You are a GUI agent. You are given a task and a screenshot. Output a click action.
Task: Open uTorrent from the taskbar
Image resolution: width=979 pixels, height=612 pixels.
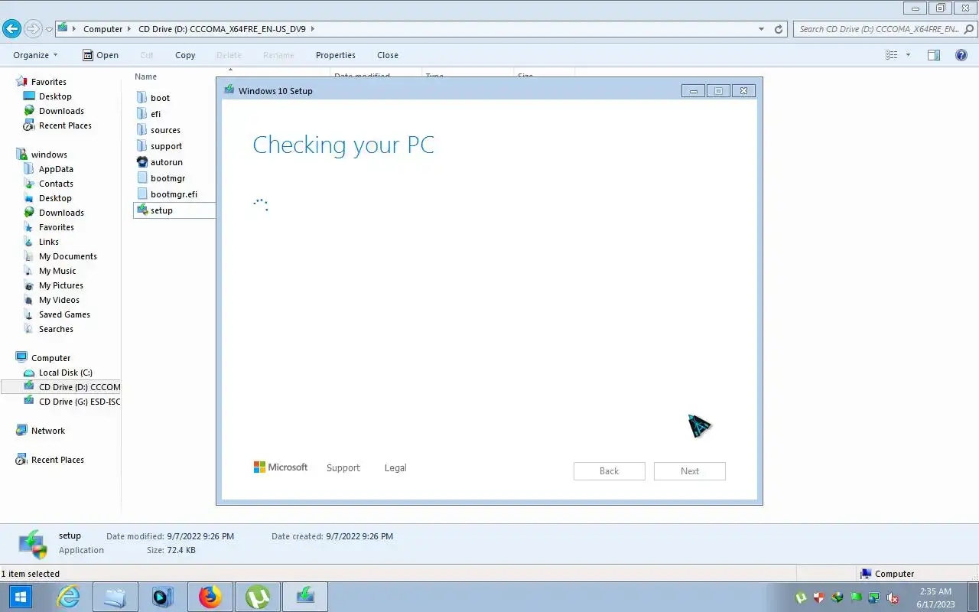(257, 597)
